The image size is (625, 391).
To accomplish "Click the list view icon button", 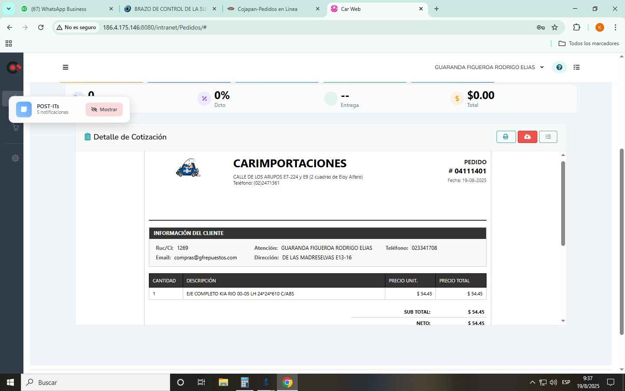I will (x=548, y=137).
